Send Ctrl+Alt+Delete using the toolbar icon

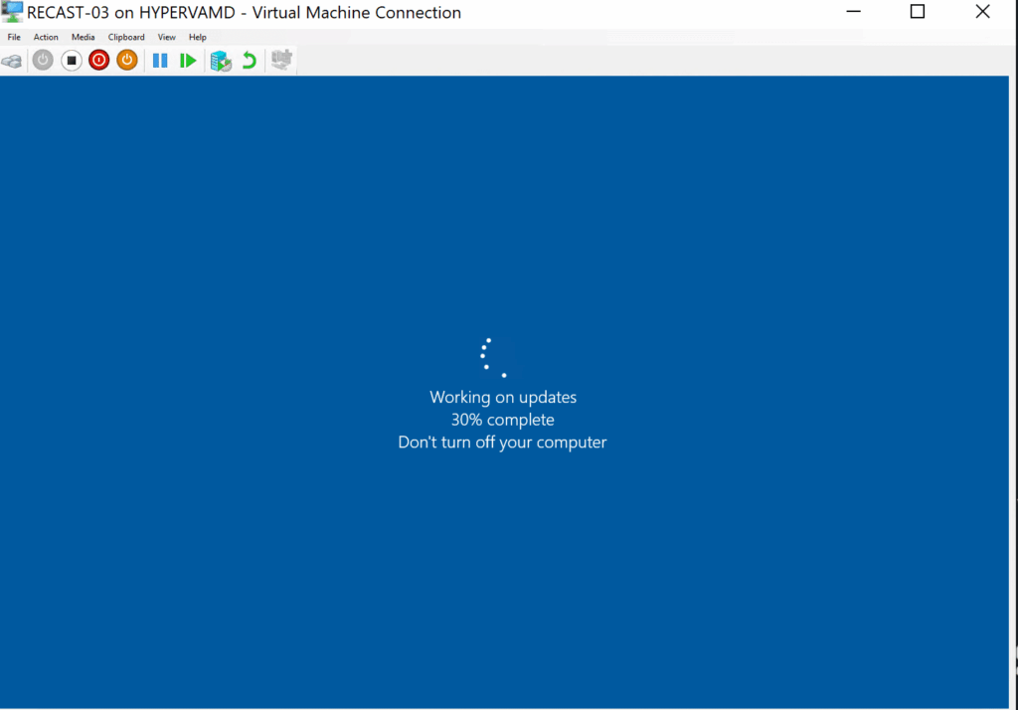(12, 60)
